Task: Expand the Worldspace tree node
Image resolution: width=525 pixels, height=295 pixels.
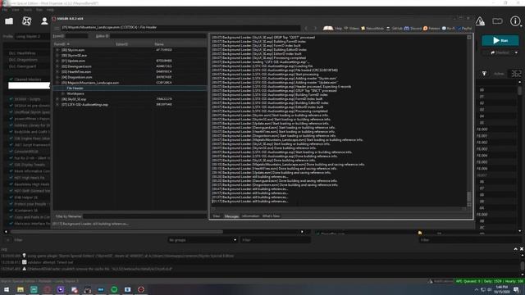Action: pyautogui.click(x=62, y=93)
